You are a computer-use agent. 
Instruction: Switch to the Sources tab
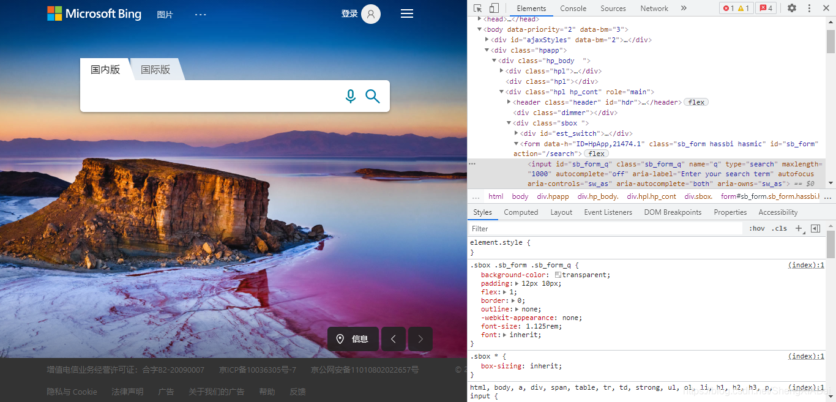(613, 9)
